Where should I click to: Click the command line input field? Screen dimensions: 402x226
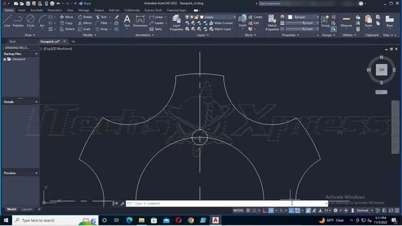tap(227, 203)
